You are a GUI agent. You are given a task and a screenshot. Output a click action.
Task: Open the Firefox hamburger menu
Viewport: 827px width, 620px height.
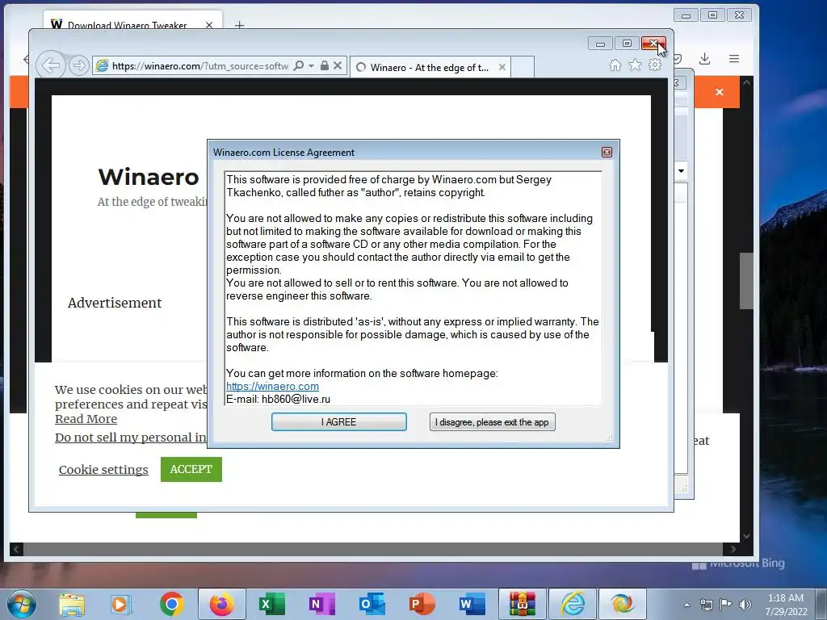734,58
